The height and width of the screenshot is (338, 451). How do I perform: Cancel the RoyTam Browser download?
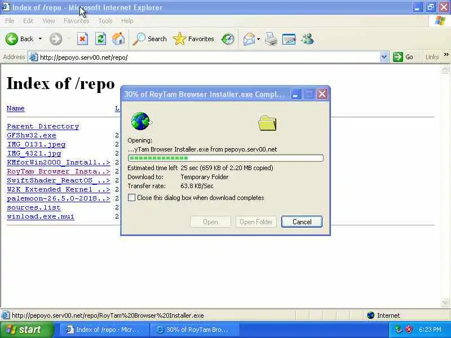point(302,221)
